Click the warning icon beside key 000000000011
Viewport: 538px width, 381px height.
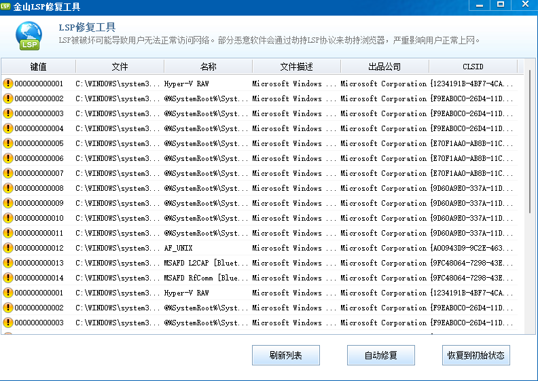click(x=8, y=233)
